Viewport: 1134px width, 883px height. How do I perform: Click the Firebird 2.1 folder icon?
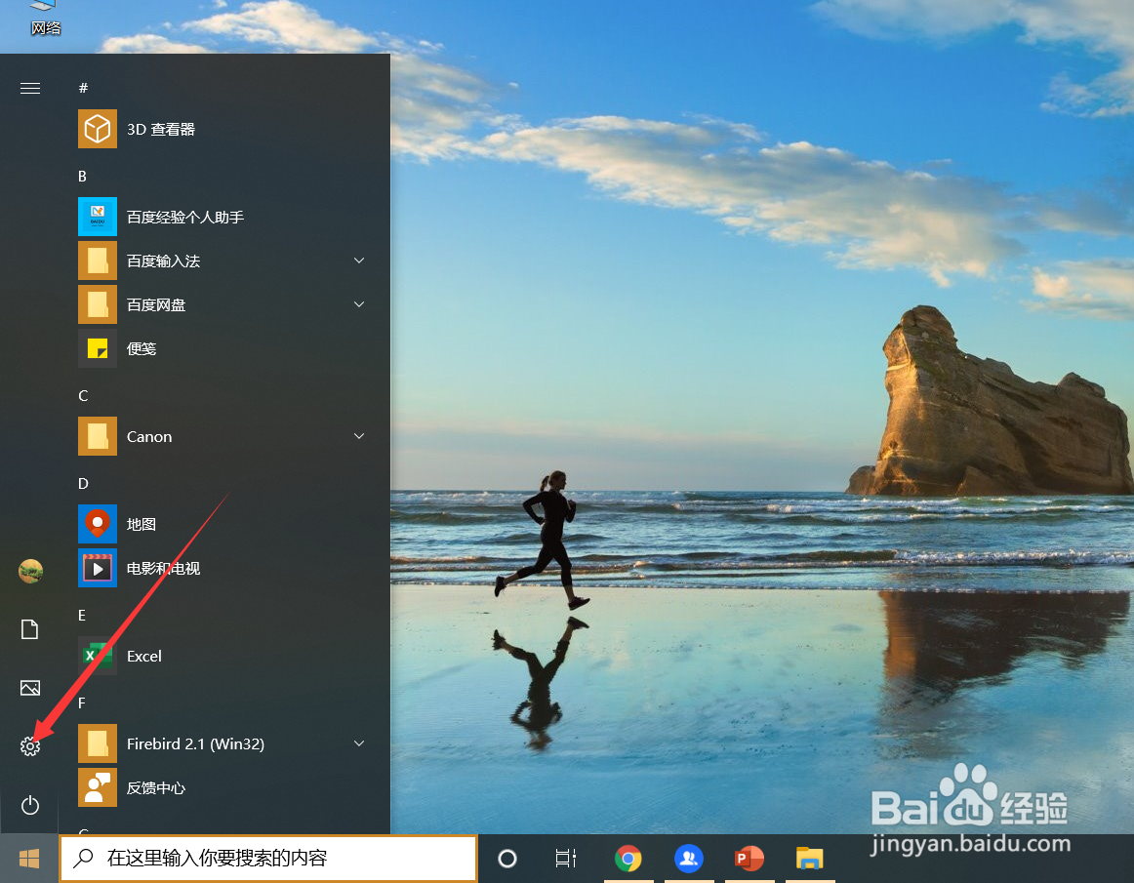98,743
